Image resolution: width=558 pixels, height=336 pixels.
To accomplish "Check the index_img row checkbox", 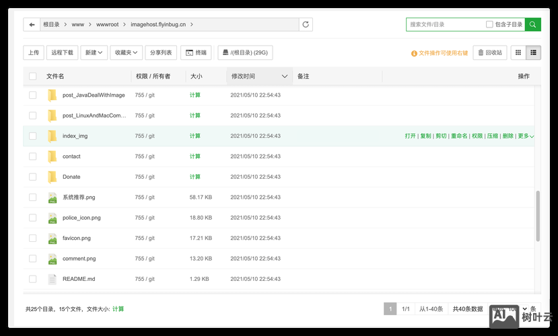I will click(33, 136).
